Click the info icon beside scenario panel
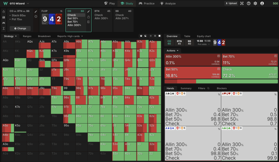Viewport: 279px width, 162px height. click(36, 17)
